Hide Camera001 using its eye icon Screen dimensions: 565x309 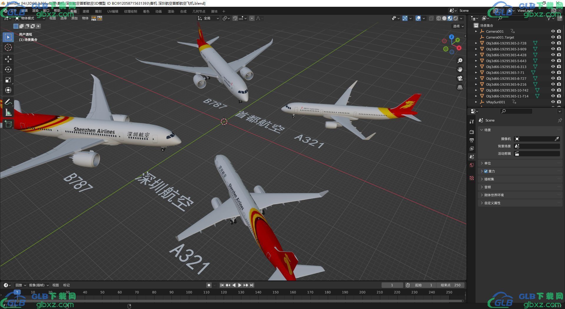point(553,31)
